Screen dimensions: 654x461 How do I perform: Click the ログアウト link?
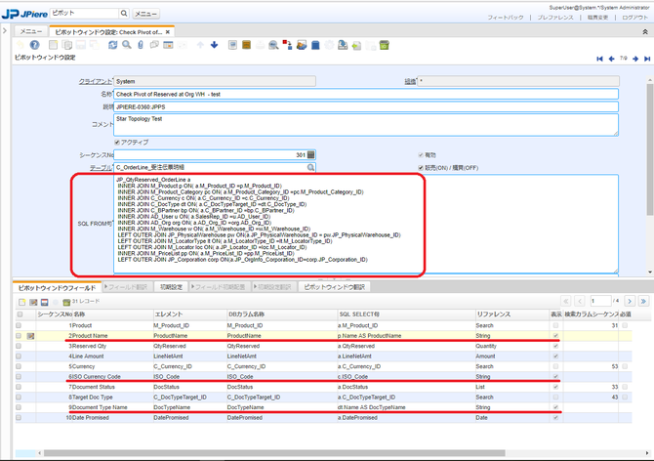(x=634, y=18)
